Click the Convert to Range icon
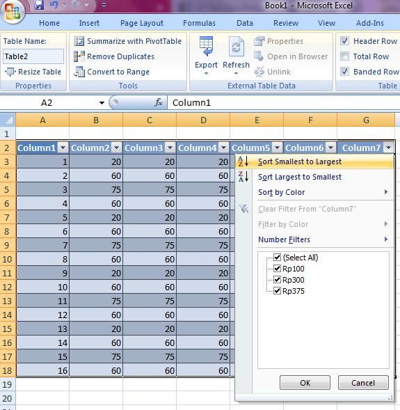 click(x=79, y=72)
